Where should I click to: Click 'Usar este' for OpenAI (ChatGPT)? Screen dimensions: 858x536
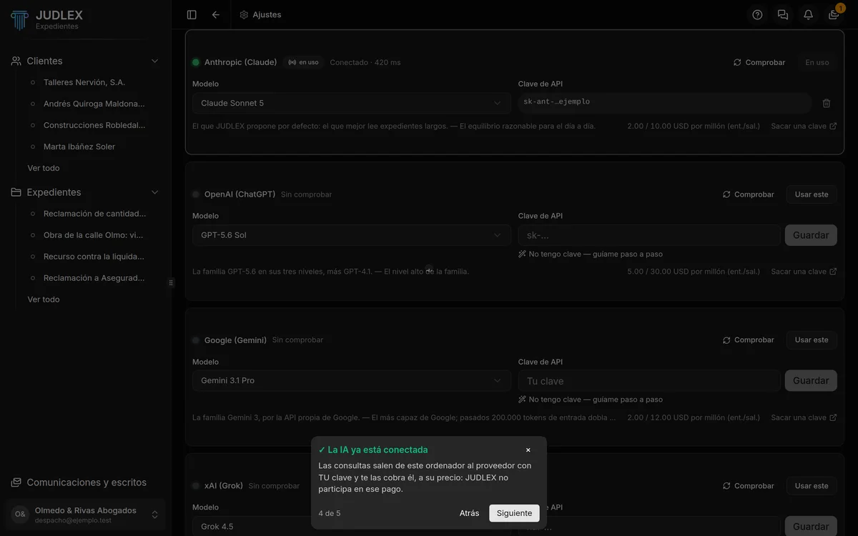pyautogui.click(x=812, y=194)
